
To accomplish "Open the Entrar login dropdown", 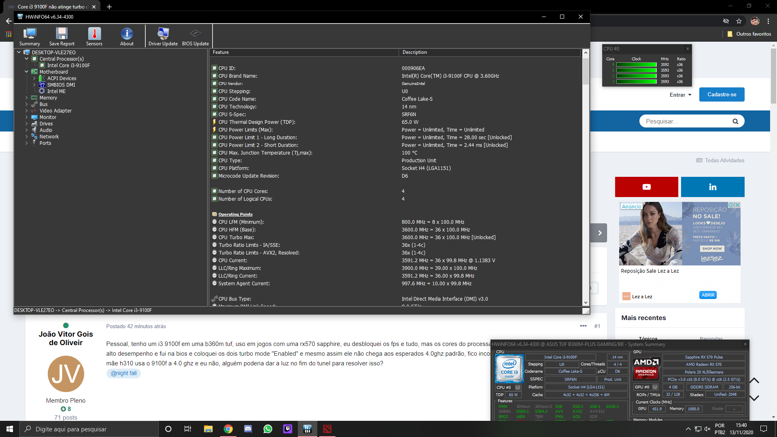I will pos(680,95).
